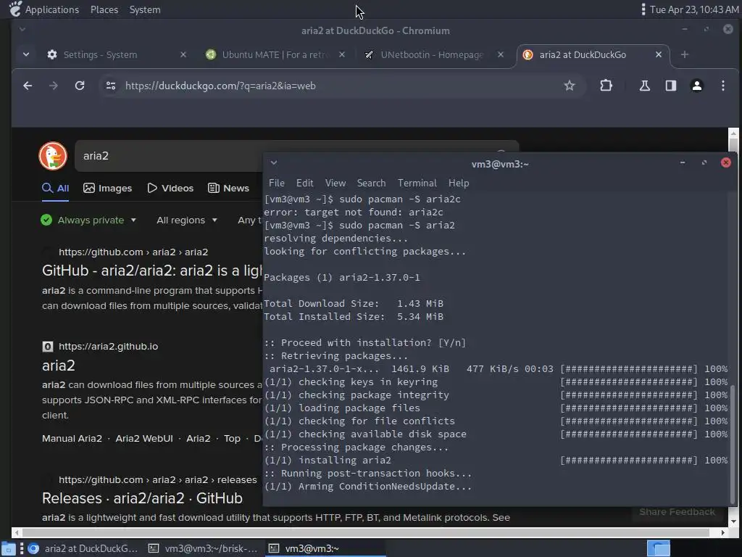Click the Top sitelink under aria2 result
Image resolution: width=742 pixels, height=557 pixels.
click(x=232, y=439)
